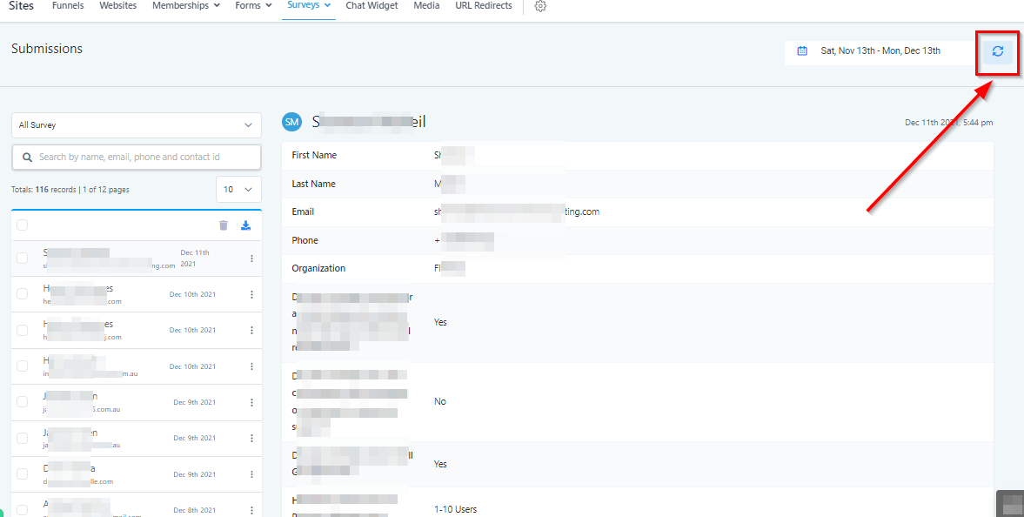Open the page size dropdown showing 10
The width and height of the screenshot is (1024, 517).
pyautogui.click(x=238, y=190)
